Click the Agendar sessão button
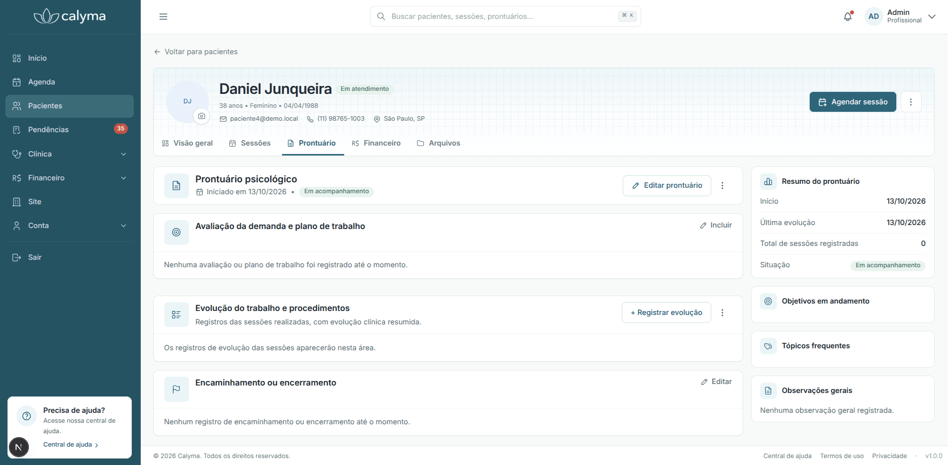The image size is (948, 465). coord(853,102)
